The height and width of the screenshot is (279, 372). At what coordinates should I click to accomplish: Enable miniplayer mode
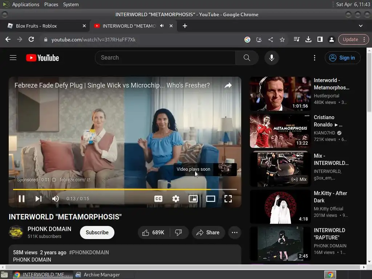pyautogui.click(x=193, y=199)
